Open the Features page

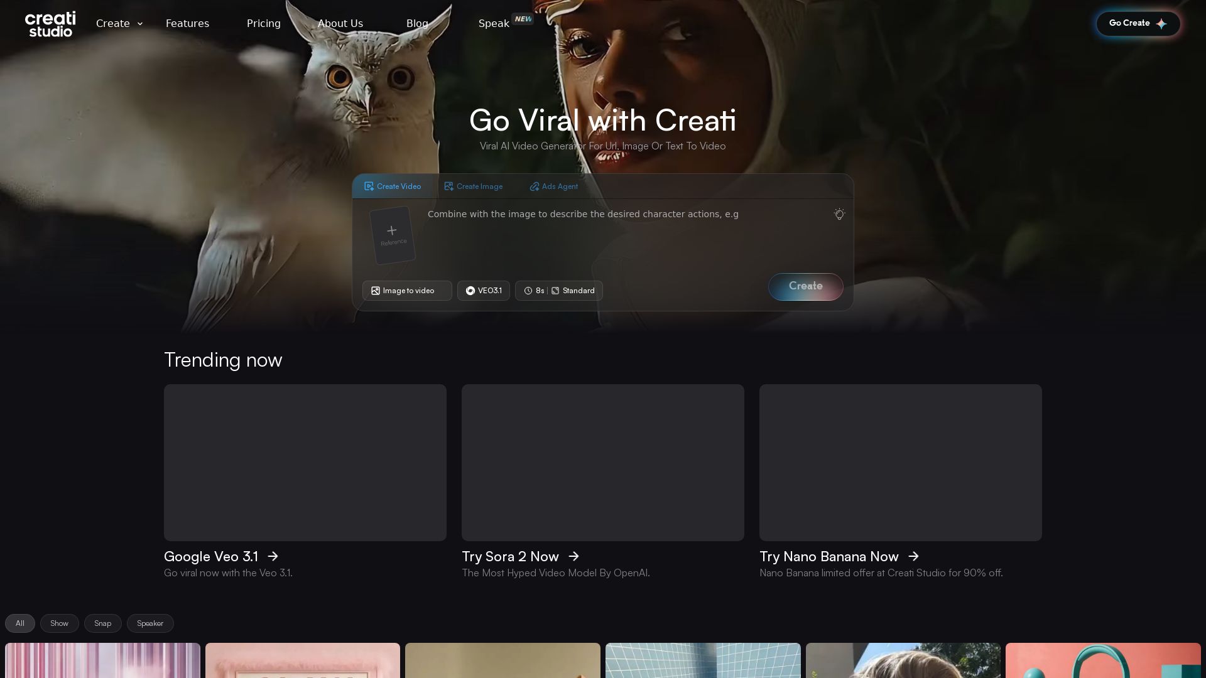click(x=187, y=24)
